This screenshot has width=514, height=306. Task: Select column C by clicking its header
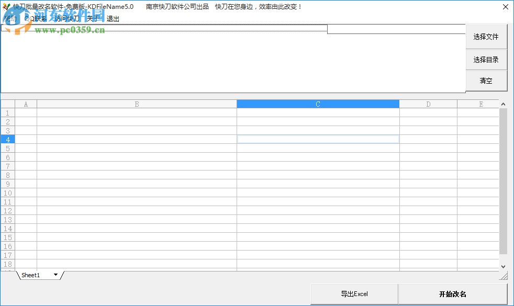[x=317, y=104]
